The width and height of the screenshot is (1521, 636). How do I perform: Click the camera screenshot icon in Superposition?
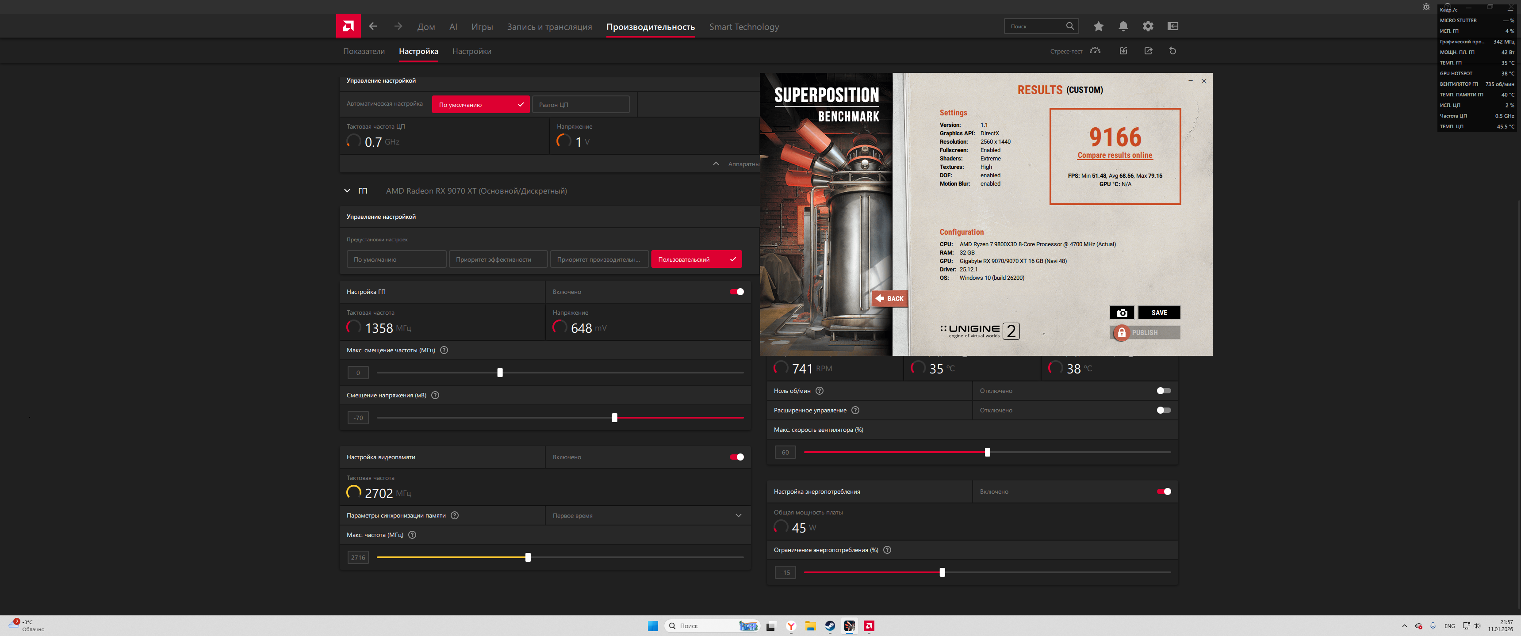point(1121,312)
